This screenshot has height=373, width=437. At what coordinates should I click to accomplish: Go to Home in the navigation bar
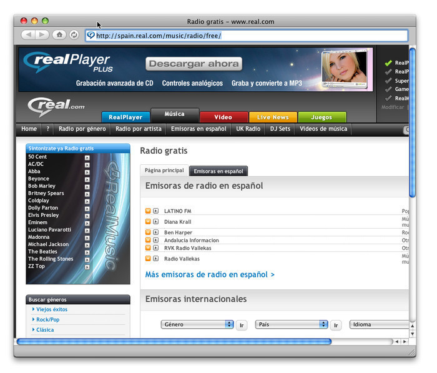coord(29,129)
